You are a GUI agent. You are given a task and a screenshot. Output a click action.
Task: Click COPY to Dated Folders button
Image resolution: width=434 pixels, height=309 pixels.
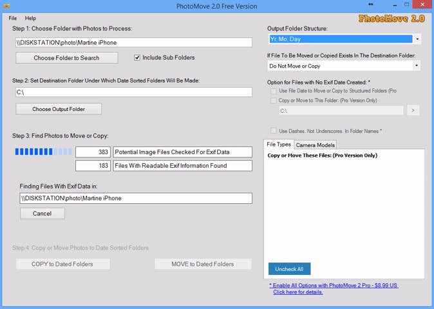(x=63, y=264)
